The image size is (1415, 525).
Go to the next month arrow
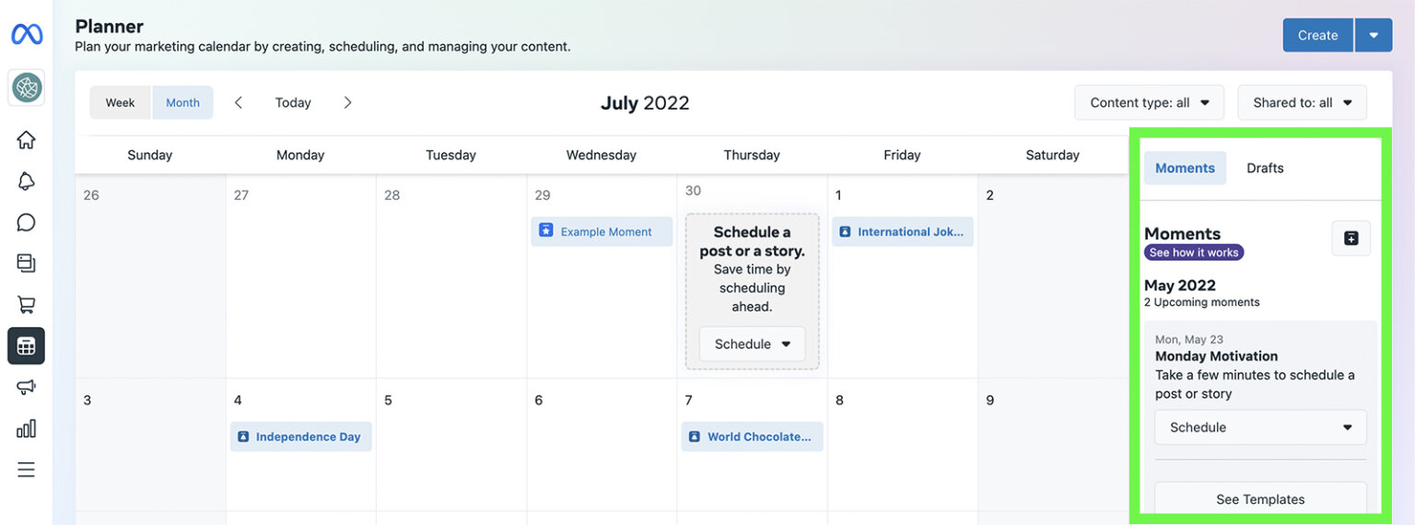pos(347,102)
